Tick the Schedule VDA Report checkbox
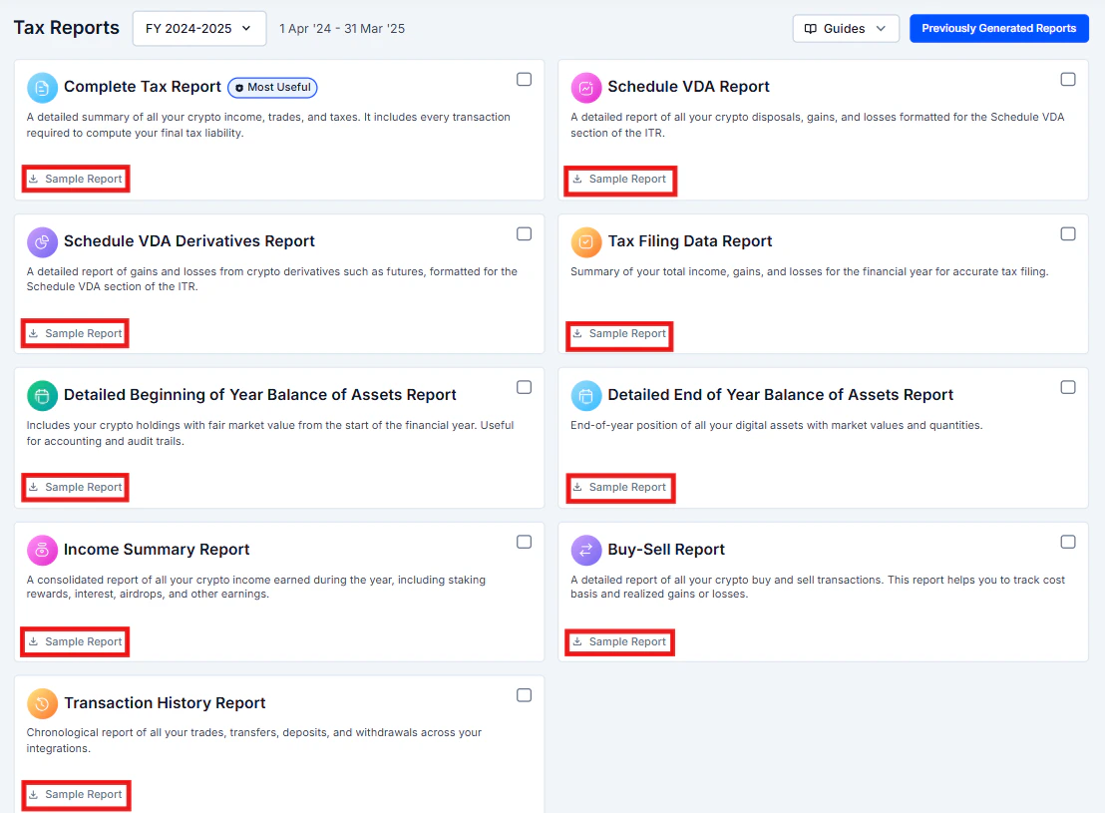The height and width of the screenshot is (813, 1105). coord(1068,79)
